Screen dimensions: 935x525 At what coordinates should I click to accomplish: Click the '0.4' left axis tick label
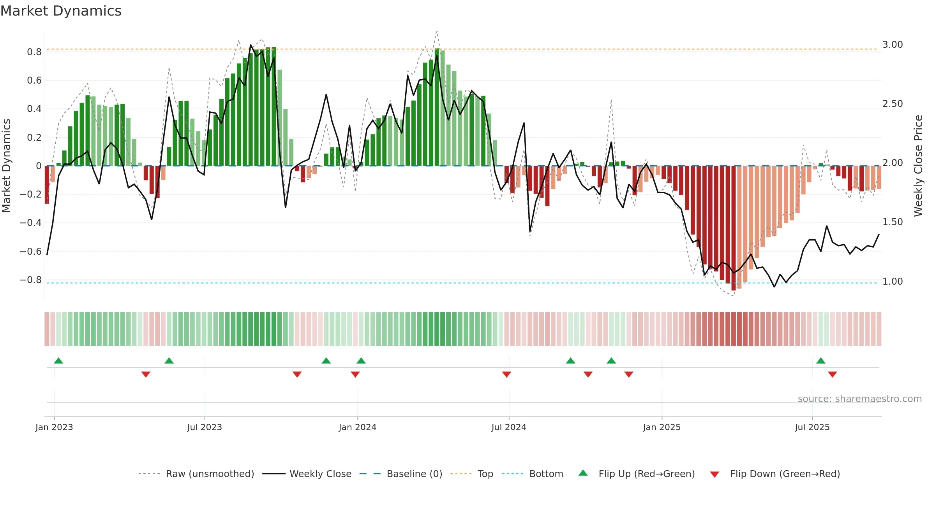point(34,109)
